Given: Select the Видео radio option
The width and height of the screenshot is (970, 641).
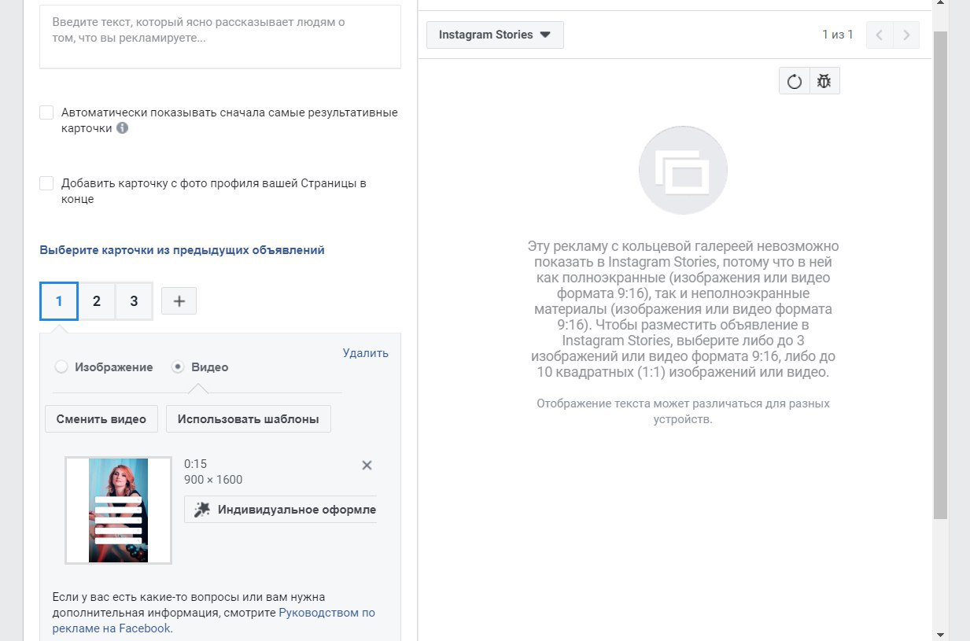Looking at the screenshot, I should tap(178, 367).
